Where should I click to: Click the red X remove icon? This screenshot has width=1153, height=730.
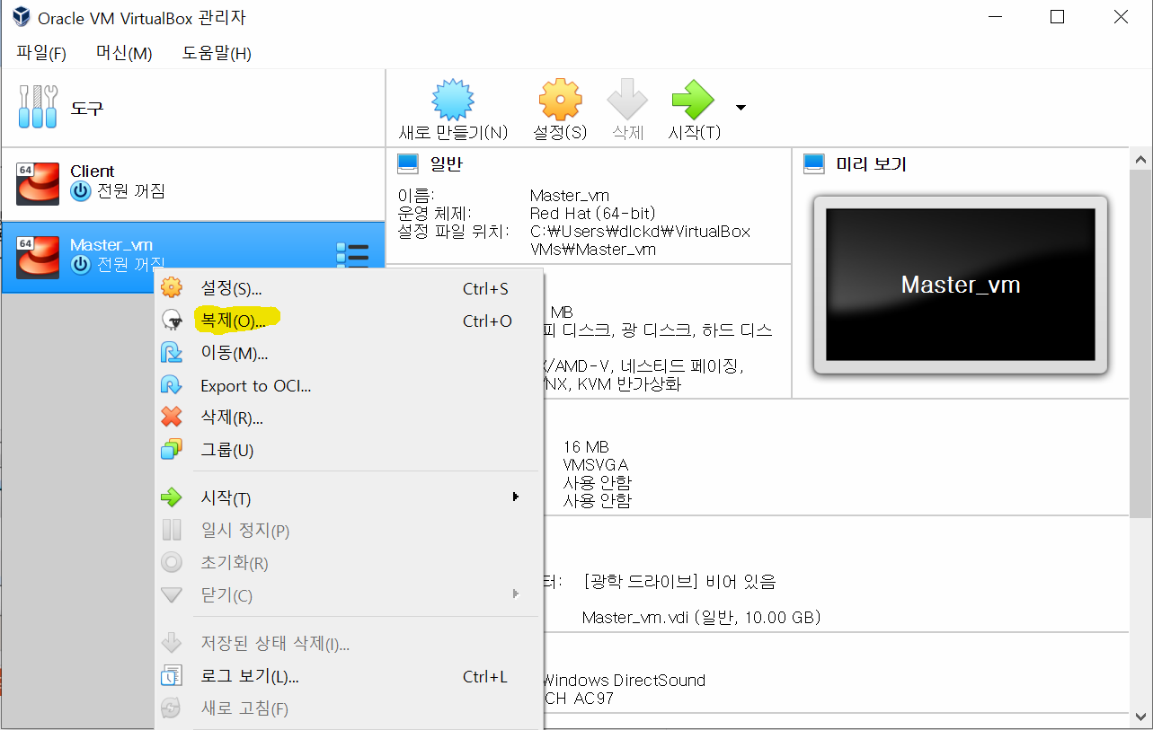(171, 418)
